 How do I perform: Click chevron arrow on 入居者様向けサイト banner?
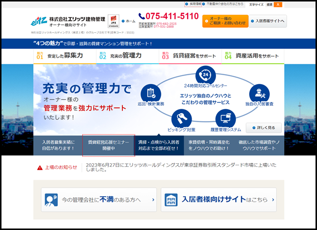point(273,200)
